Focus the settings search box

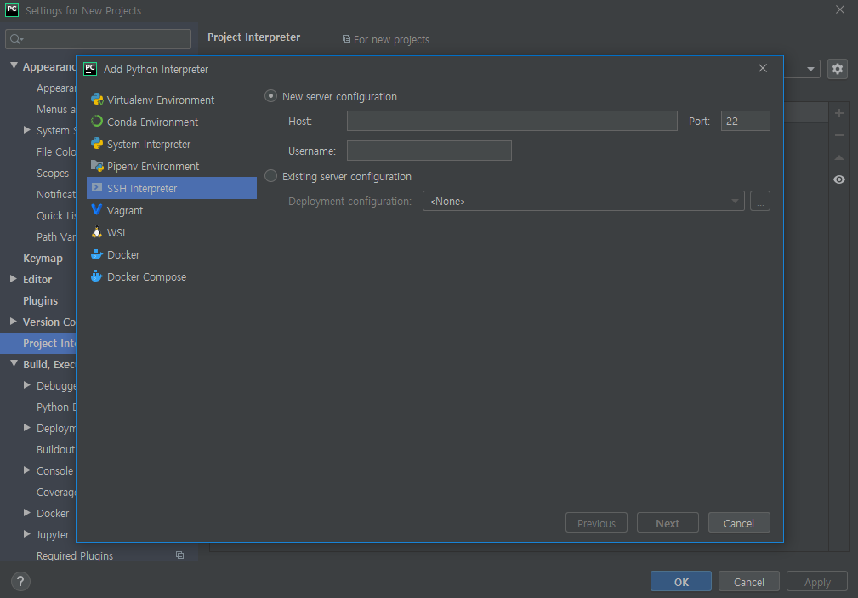tap(98, 39)
